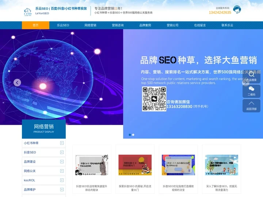Open thumbnail for 深入了解抖音SEO article
This screenshot has width=263, height=197.
(222, 165)
